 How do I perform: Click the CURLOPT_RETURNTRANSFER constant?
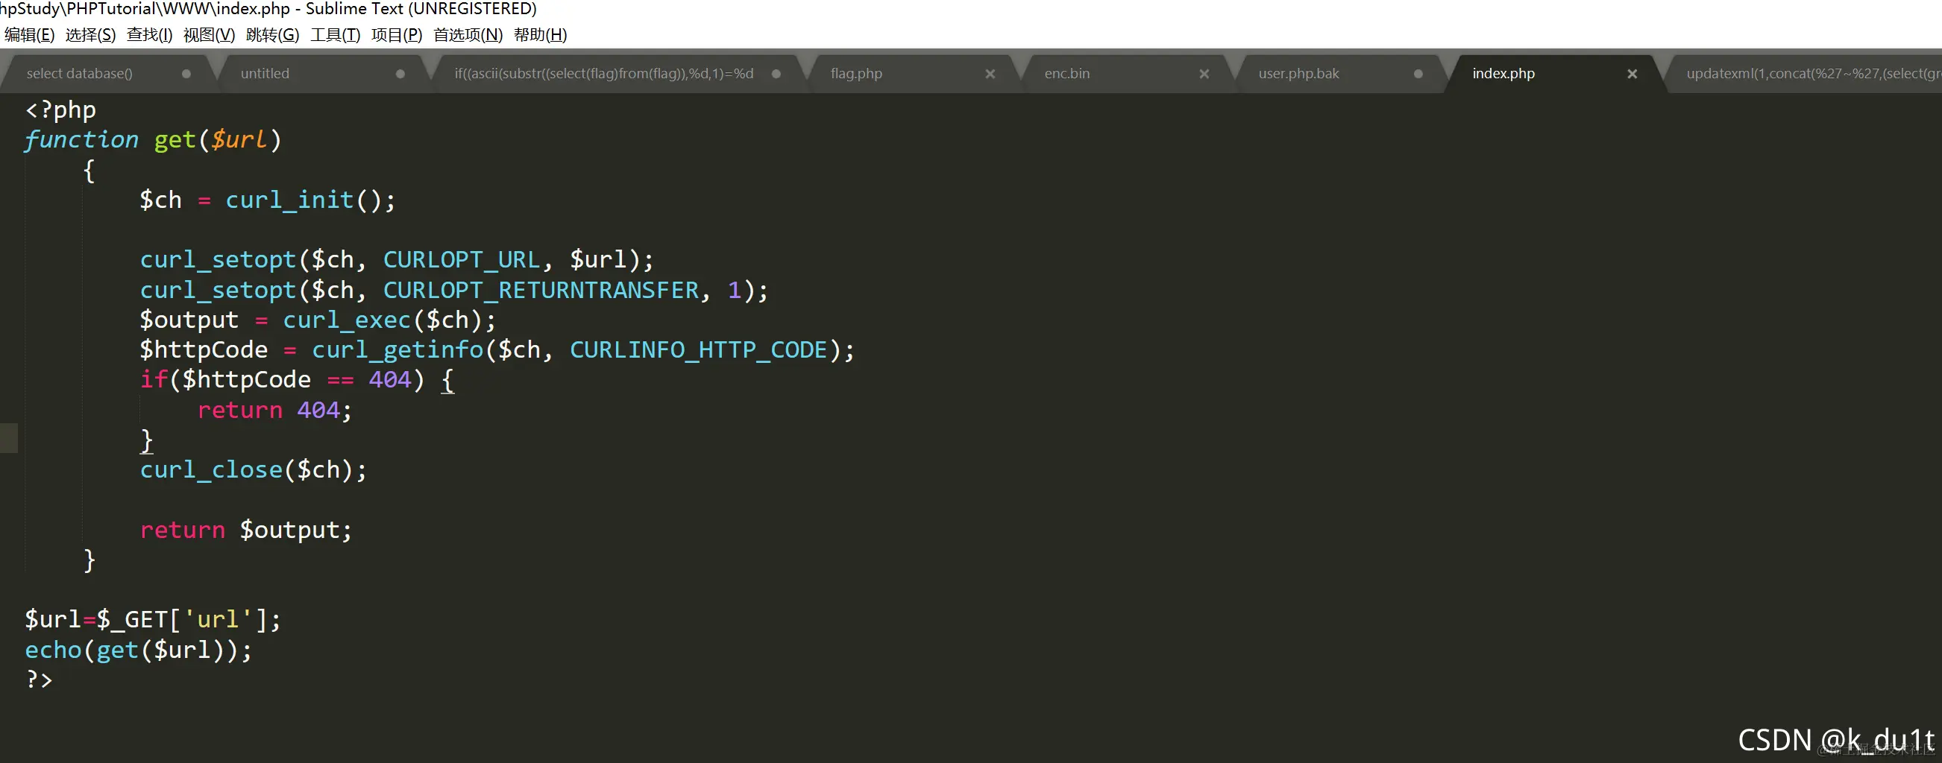pos(541,290)
